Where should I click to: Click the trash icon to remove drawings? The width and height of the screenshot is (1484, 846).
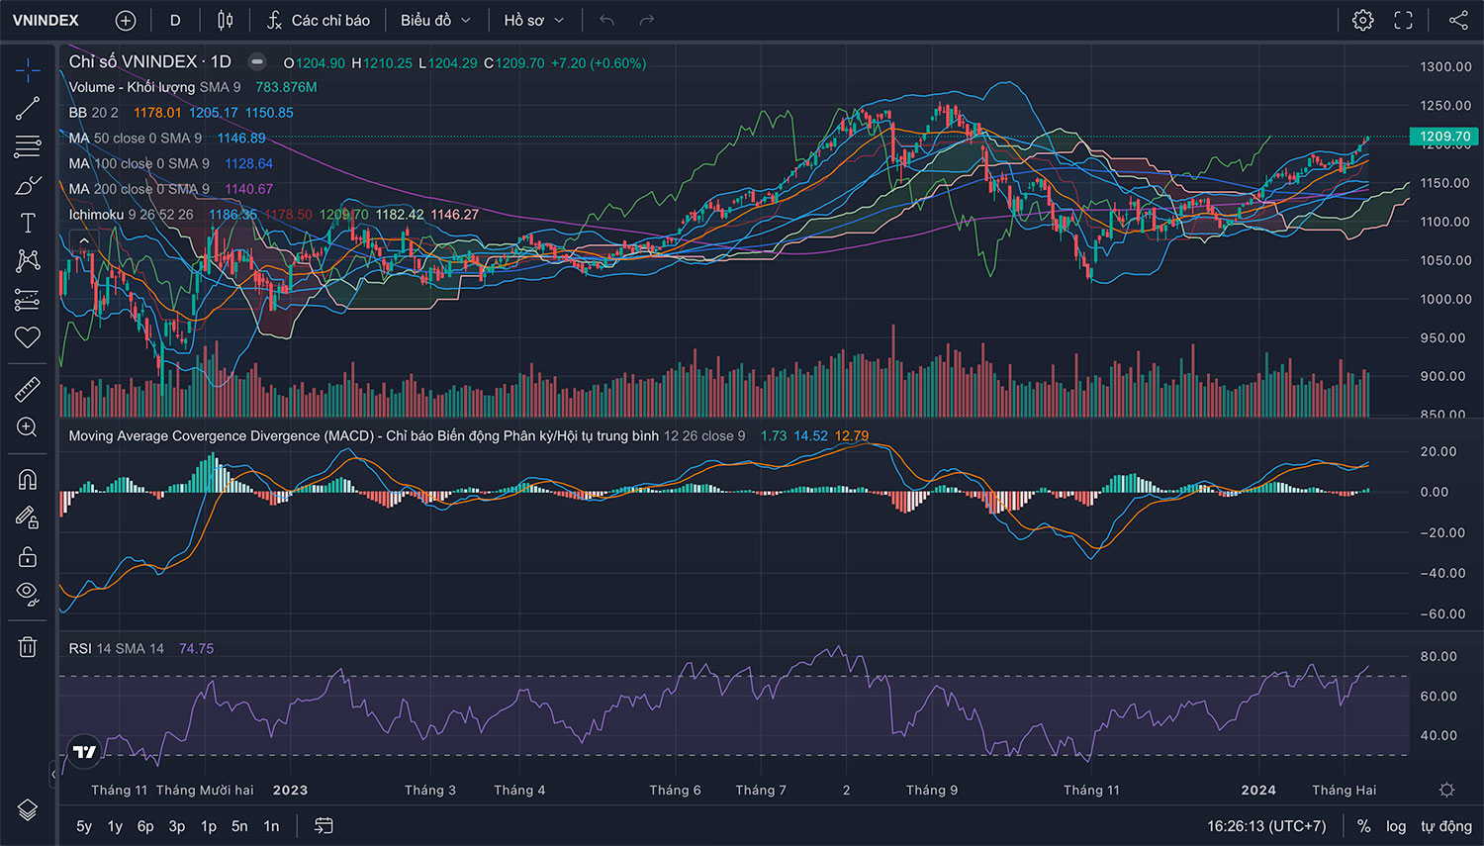28,647
